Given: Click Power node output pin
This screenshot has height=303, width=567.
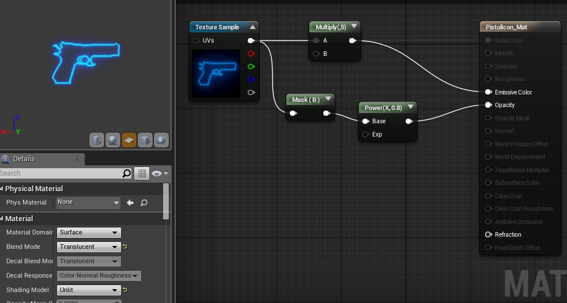Looking at the screenshot, I should click(x=409, y=121).
